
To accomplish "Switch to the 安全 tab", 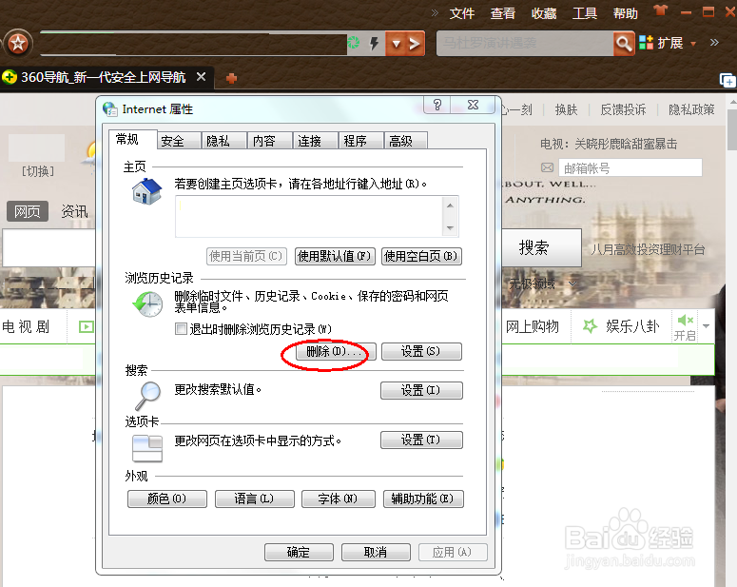I will click(x=178, y=141).
